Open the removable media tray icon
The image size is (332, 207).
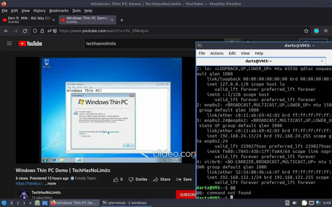tap(287, 203)
